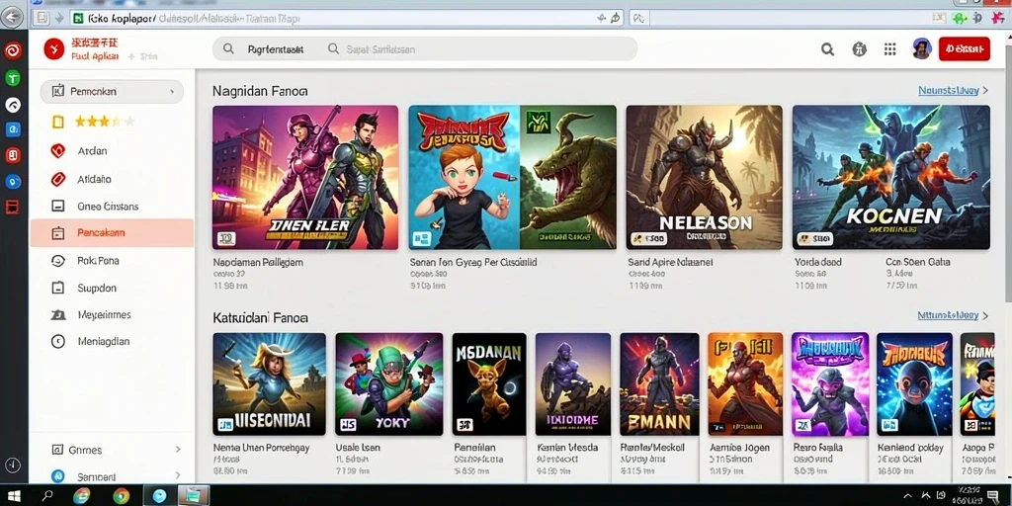Click the browser back arrow button

(x=11, y=18)
